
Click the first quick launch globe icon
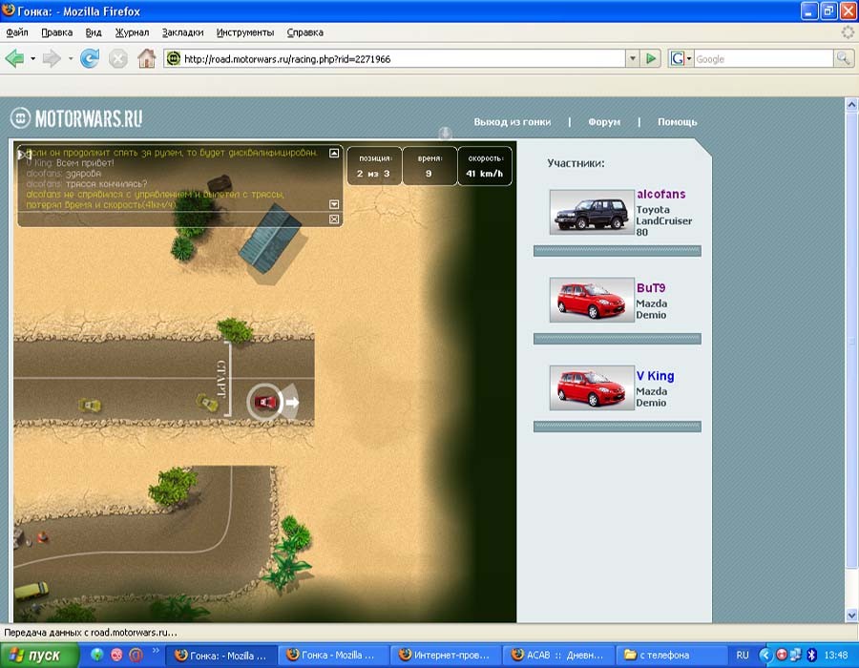(x=97, y=655)
